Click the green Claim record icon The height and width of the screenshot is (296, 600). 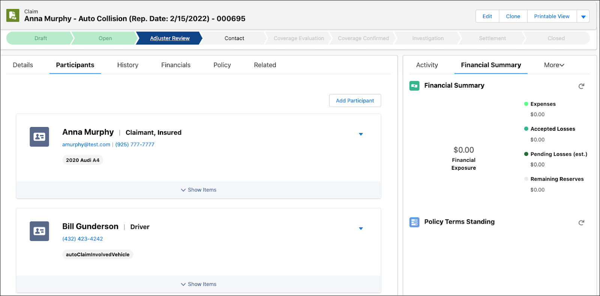tap(13, 15)
